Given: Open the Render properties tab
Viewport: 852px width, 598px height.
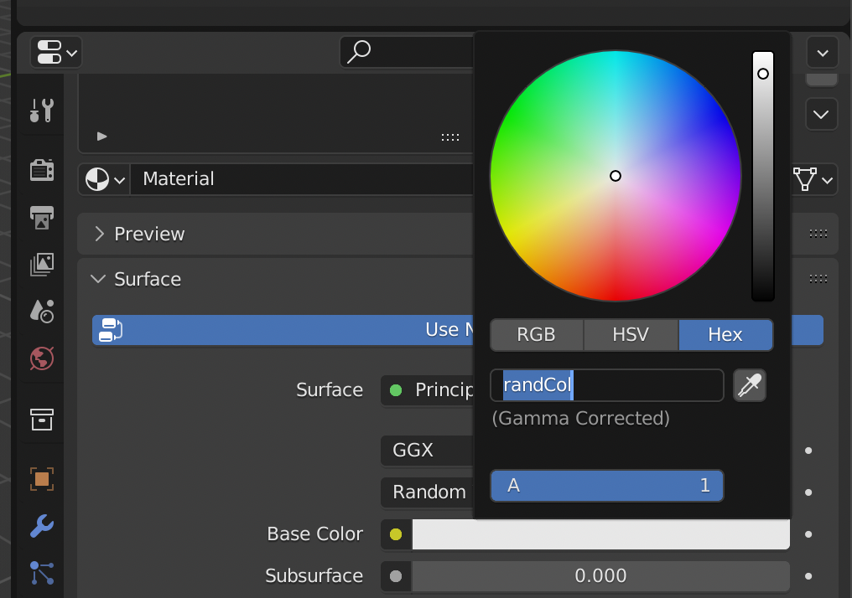Looking at the screenshot, I should [x=41, y=170].
